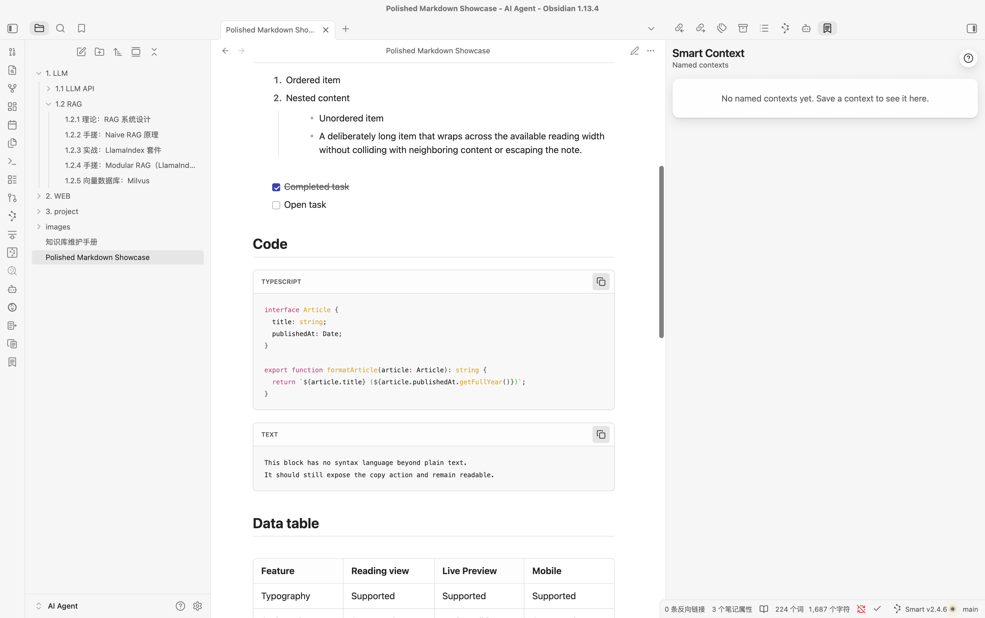The width and height of the screenshot is (985, 618).
Task: Collapse the 1. LLM folder
Action: click(39, 74)
